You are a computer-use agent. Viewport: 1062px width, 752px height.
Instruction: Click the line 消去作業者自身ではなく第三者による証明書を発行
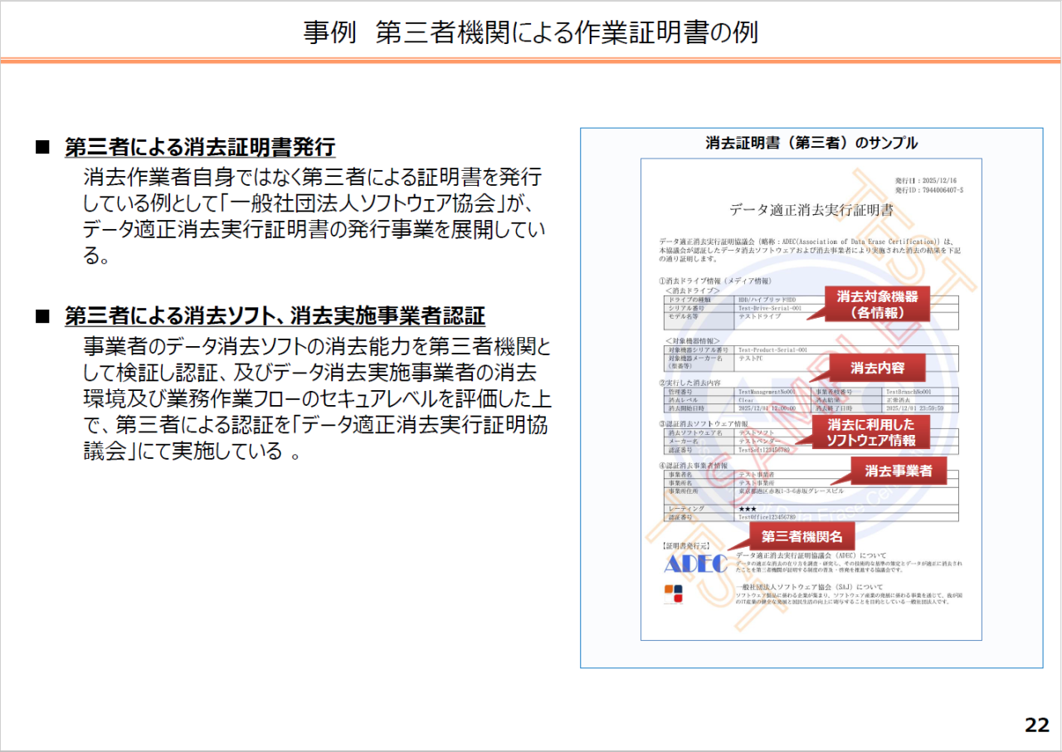tap(312, 176)
